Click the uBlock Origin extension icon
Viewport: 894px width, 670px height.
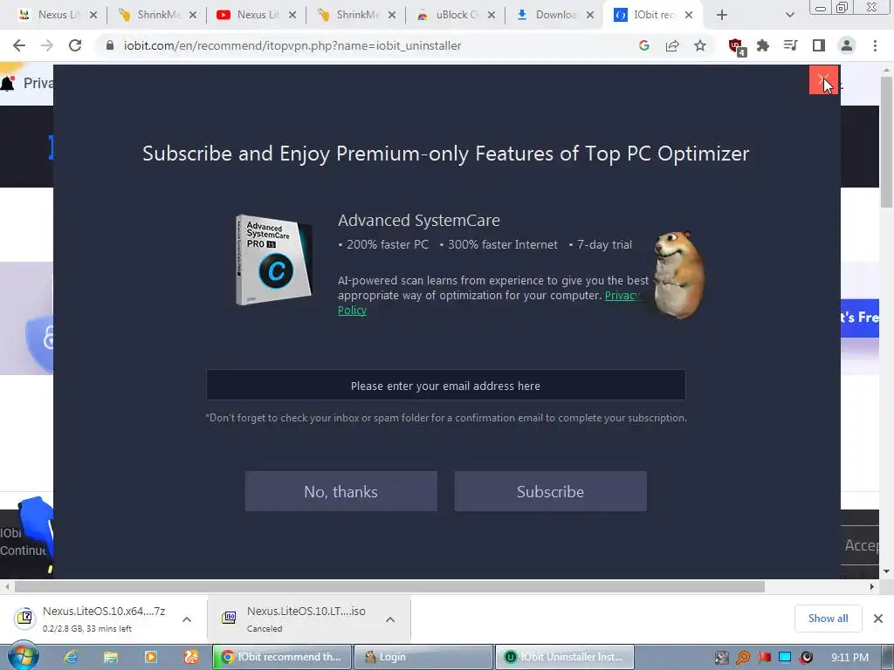[736, 46]
